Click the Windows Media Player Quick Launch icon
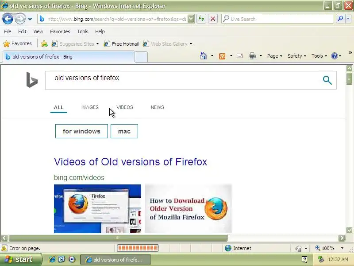Viewport: 354px width, 266px height. [x=72, y=259]
